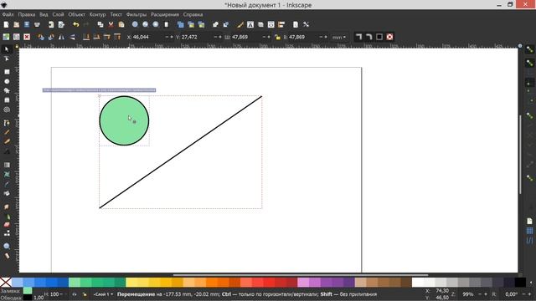Select the Star polygon tool
This screenshot has width=536, height=301.
(x=7, y=91)
